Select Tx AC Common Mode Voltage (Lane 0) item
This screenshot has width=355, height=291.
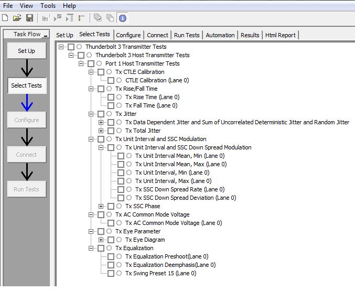[173, 223]
